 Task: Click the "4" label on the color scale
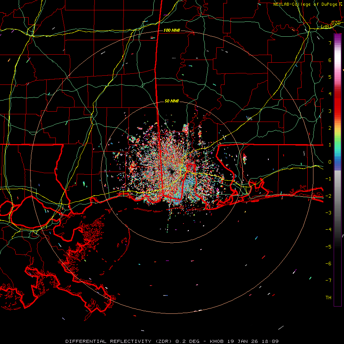click(x=330, y=94)
